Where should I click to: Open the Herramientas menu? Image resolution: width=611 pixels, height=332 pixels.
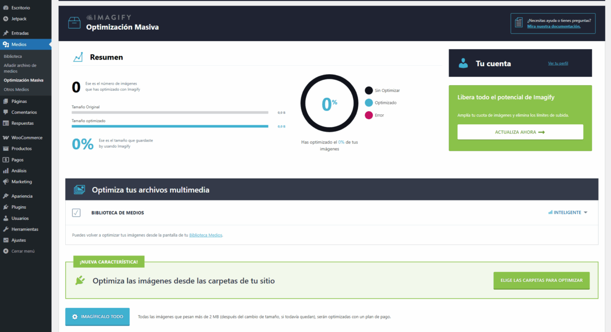(x=26, y=229)
